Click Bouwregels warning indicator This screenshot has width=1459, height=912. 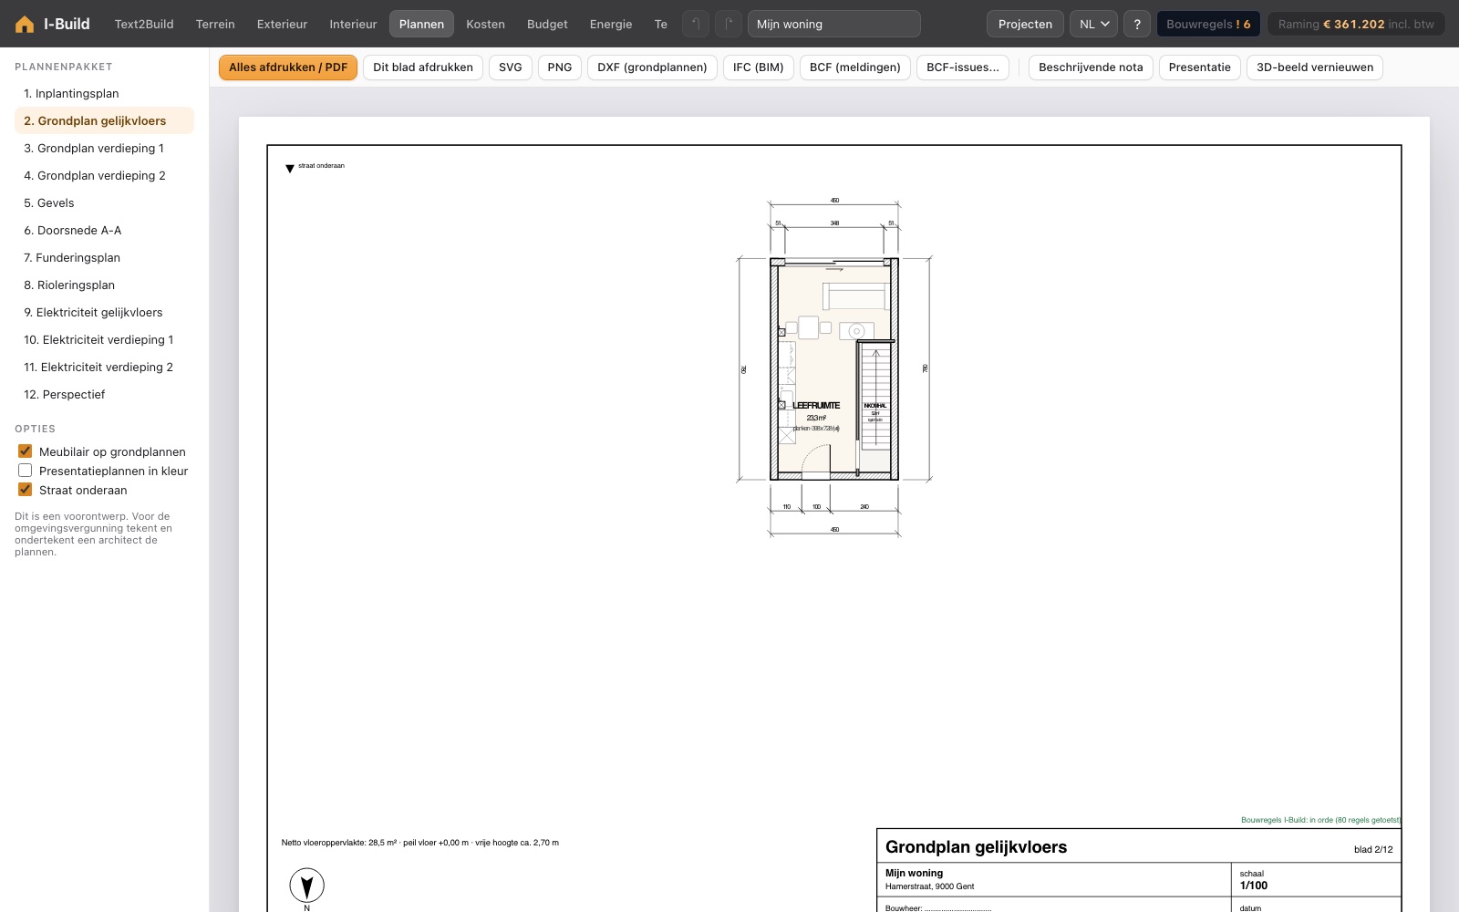1208,24
